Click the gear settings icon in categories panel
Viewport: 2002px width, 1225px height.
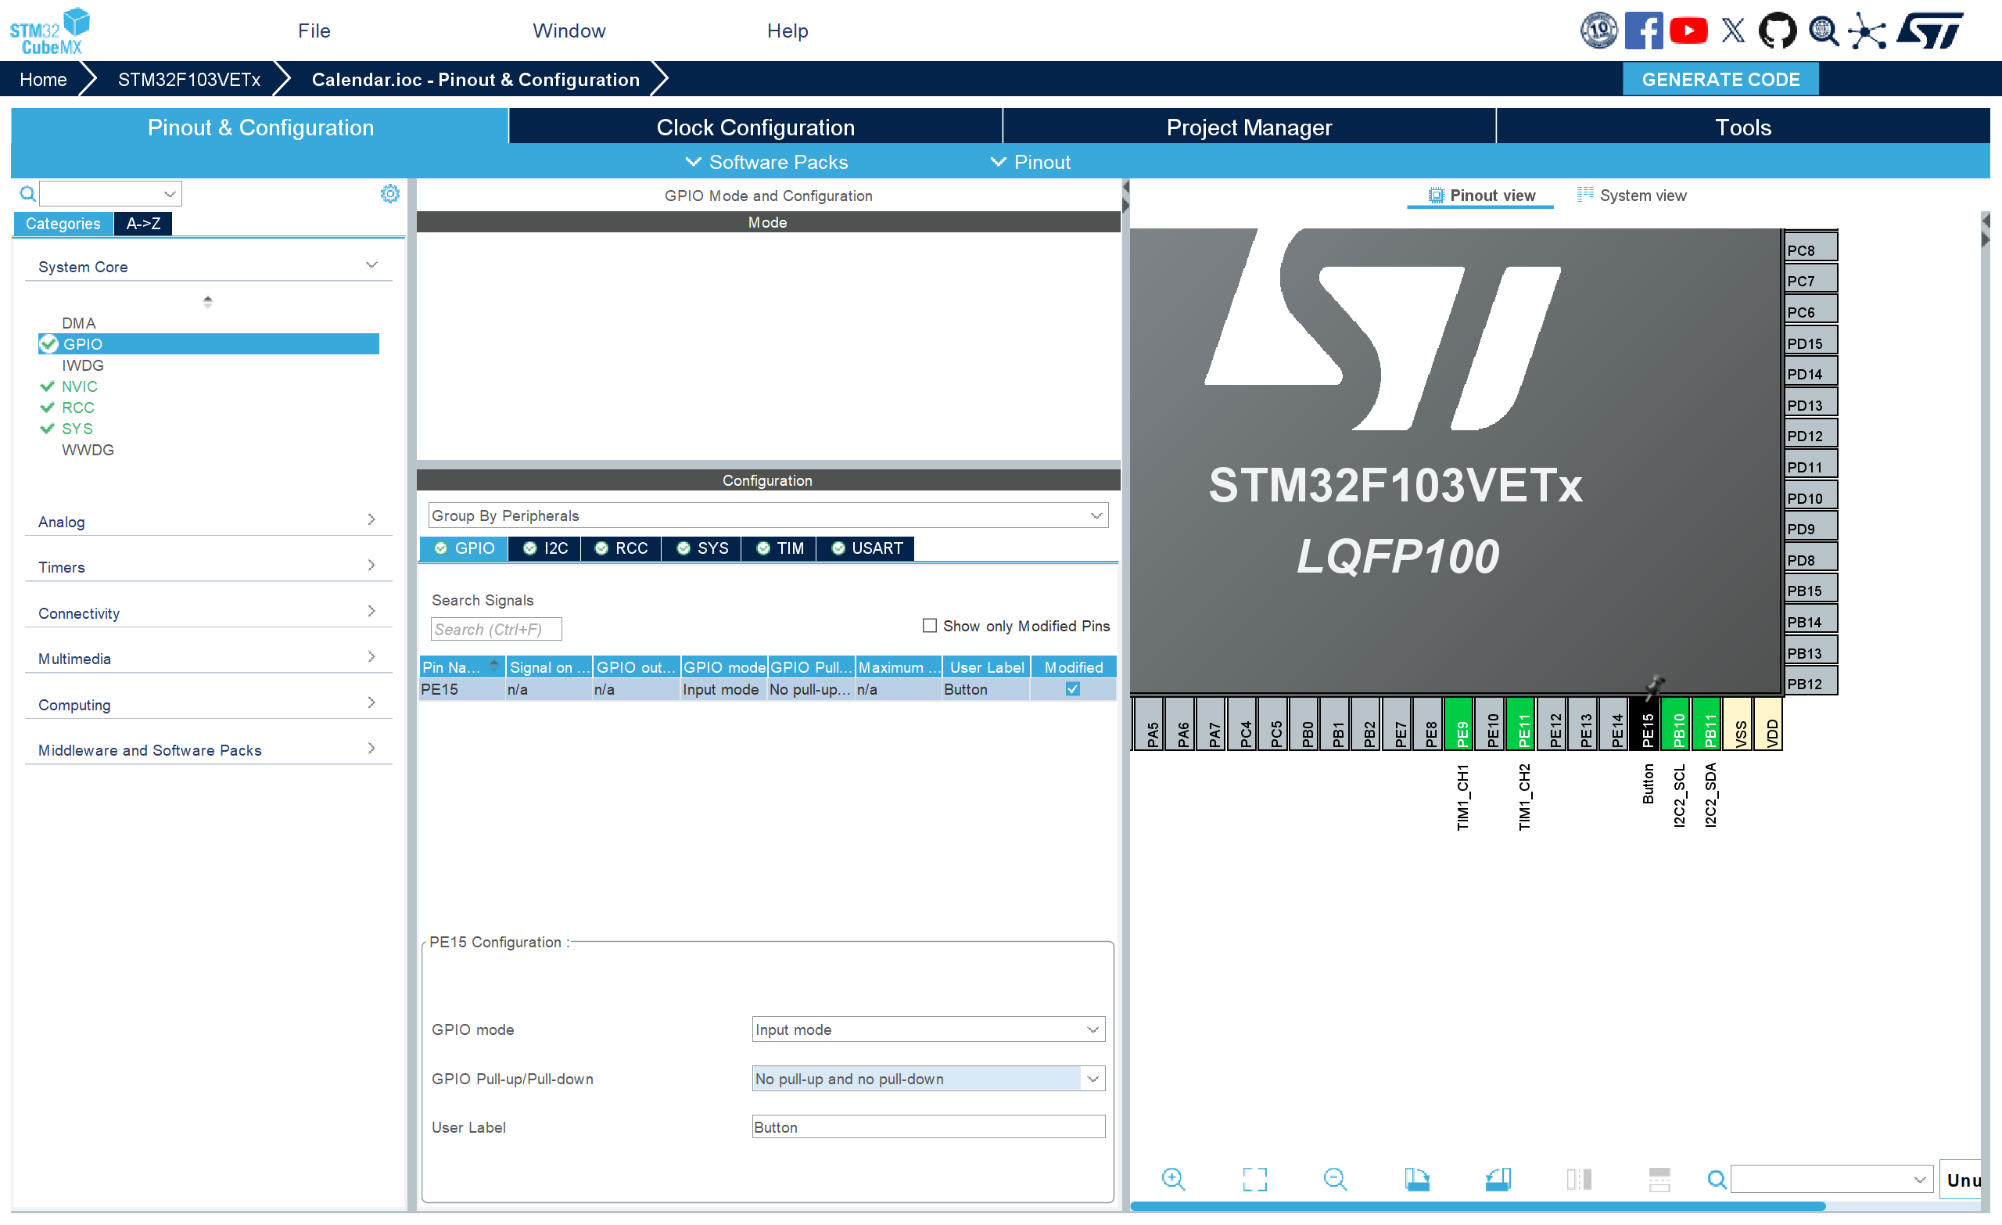[x=390, y=193]
